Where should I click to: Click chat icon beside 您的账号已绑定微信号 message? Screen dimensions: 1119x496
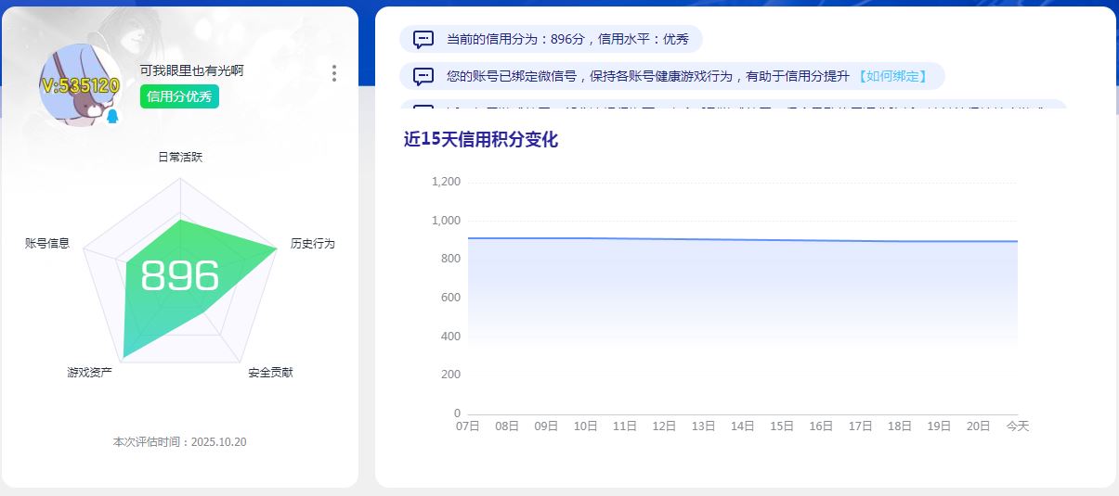point(423,76)
